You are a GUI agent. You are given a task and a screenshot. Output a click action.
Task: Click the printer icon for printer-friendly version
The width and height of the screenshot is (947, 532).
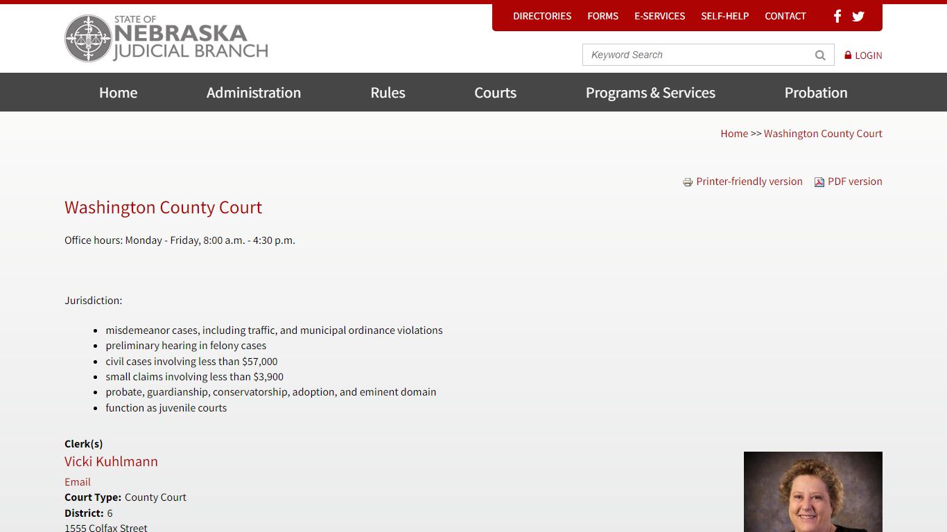click(x=688, y=182)
